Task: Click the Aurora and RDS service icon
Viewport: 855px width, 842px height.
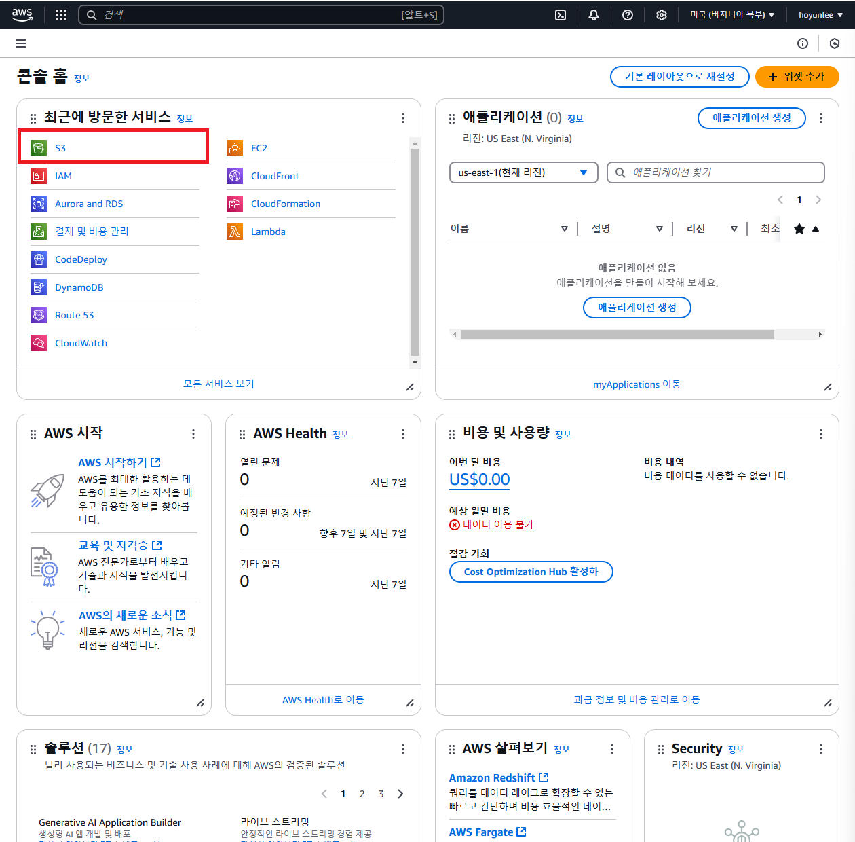Action: point(39,204)
